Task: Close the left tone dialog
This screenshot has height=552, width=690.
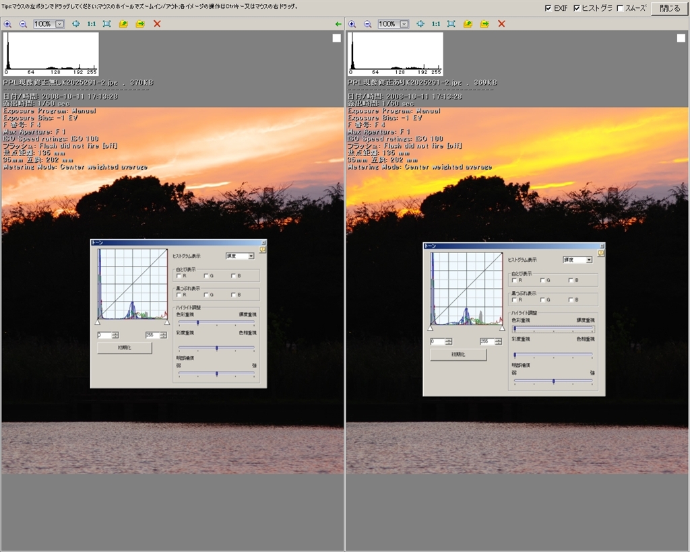Action: click(x=263, y=242)
